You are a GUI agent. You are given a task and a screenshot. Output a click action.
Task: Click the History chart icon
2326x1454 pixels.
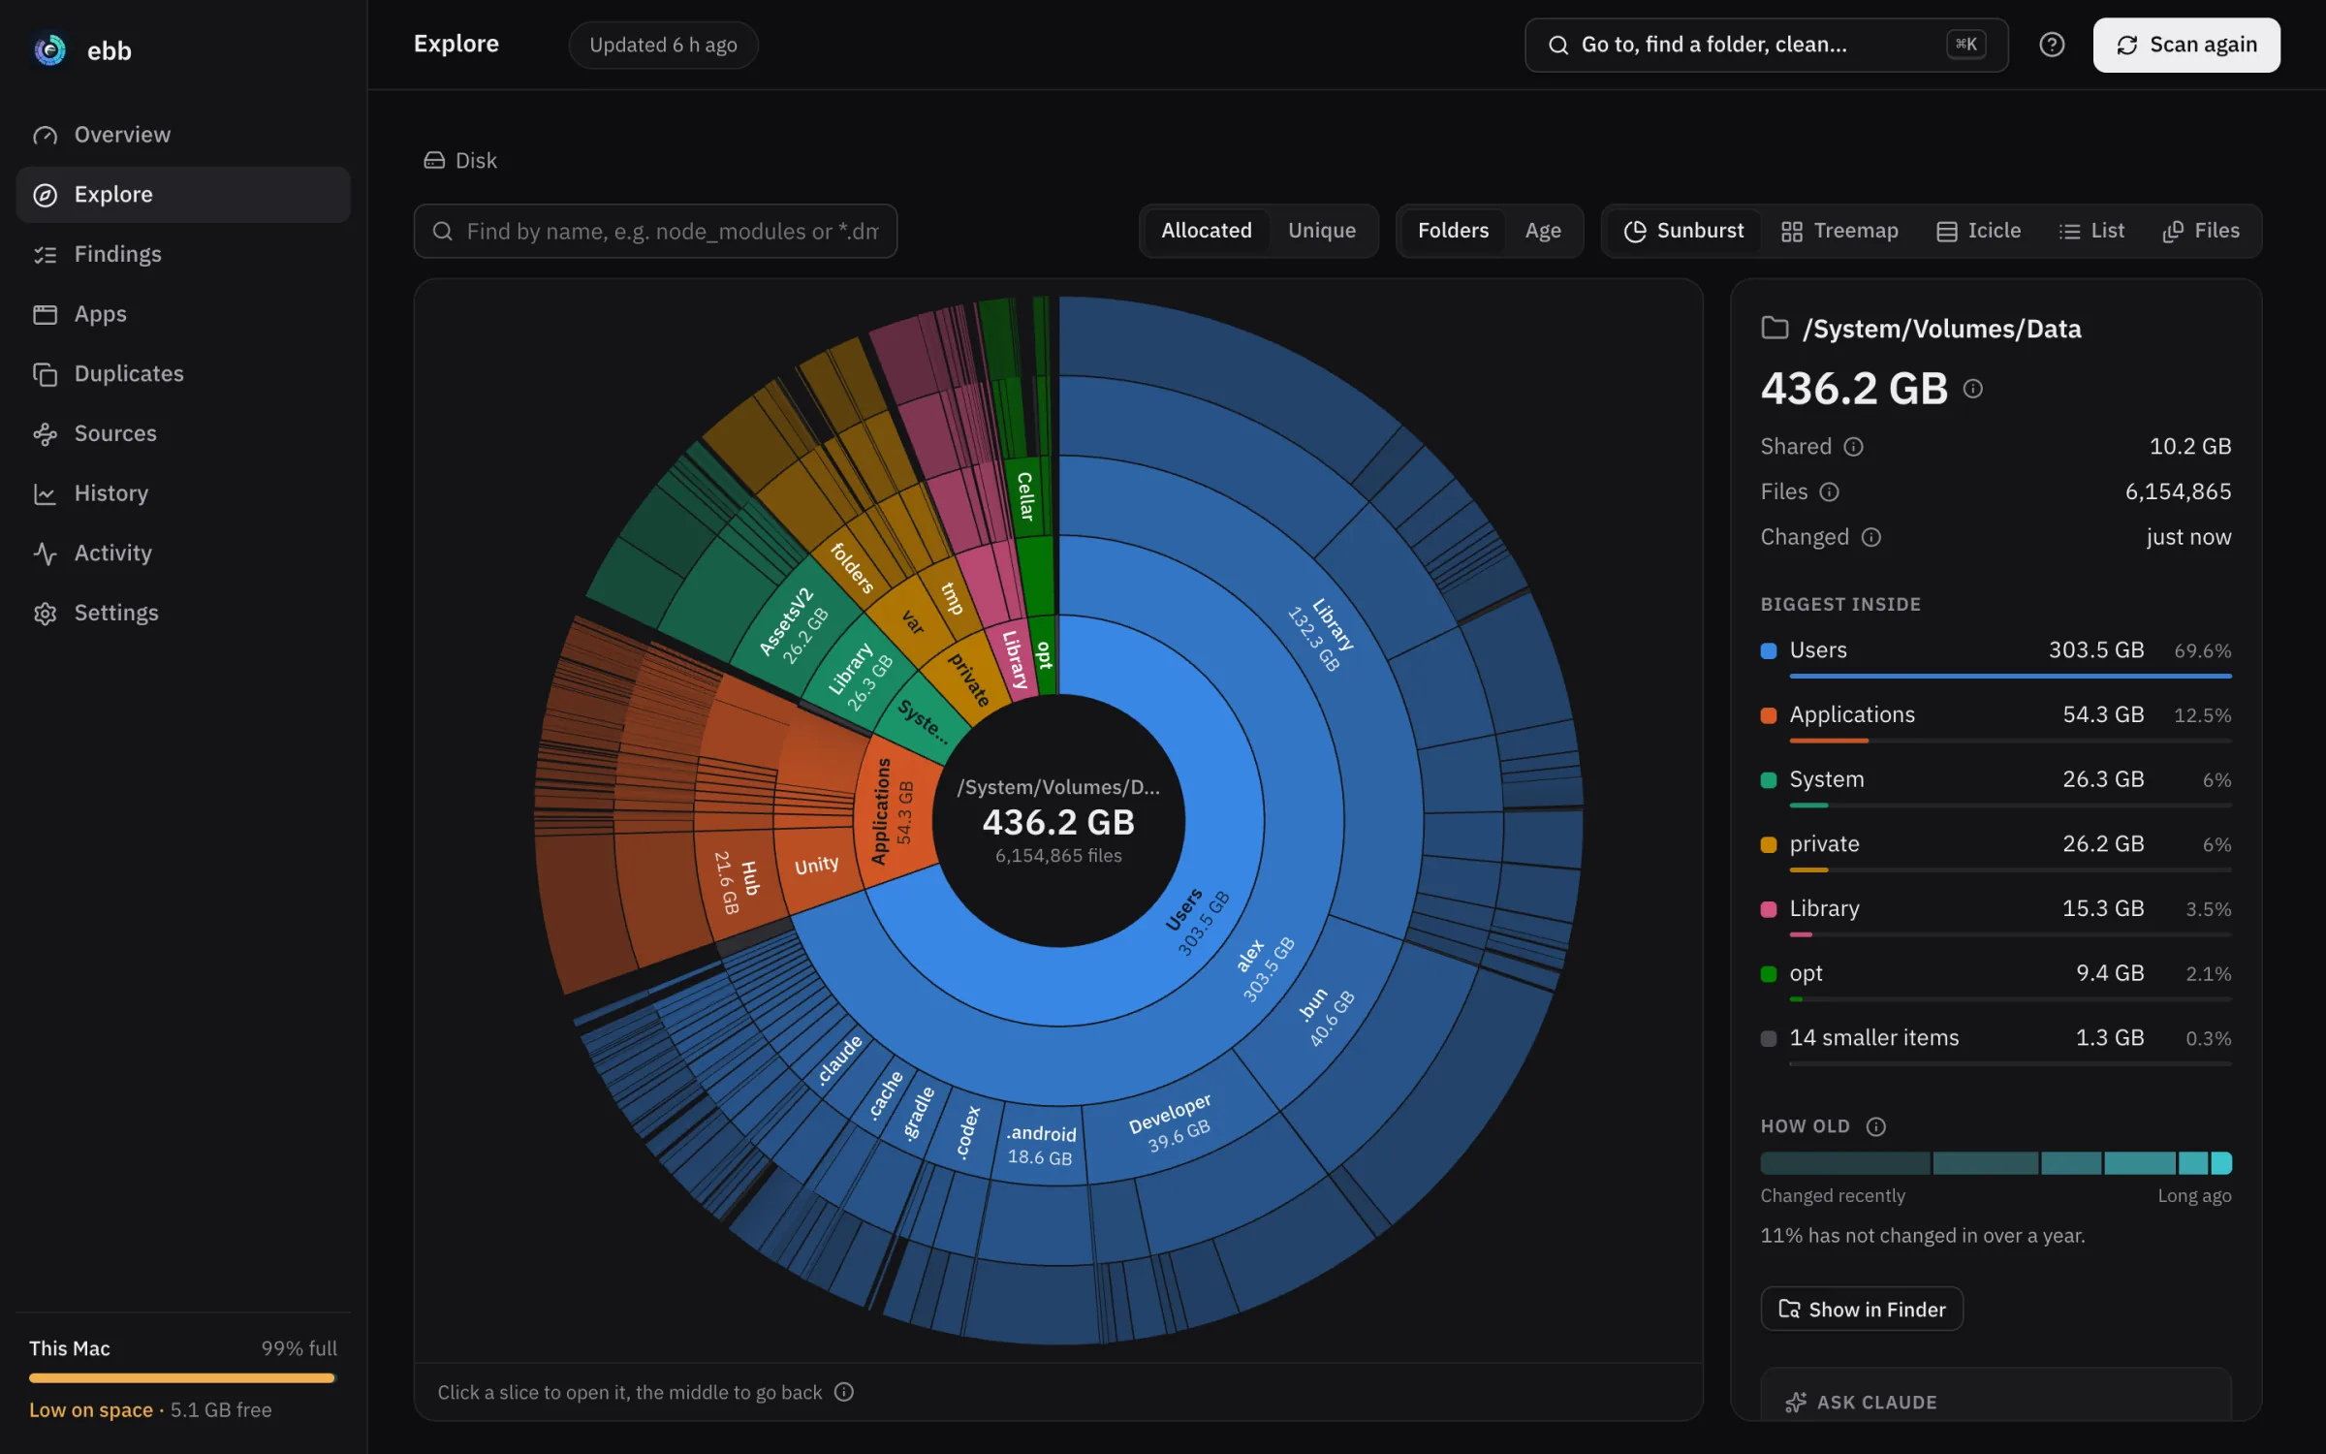point(45,493)
